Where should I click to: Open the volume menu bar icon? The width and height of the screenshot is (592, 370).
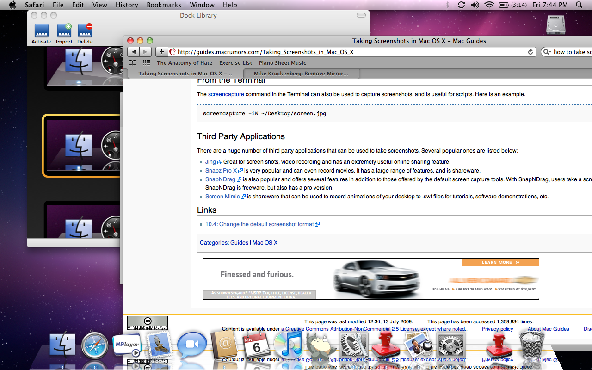475,5
